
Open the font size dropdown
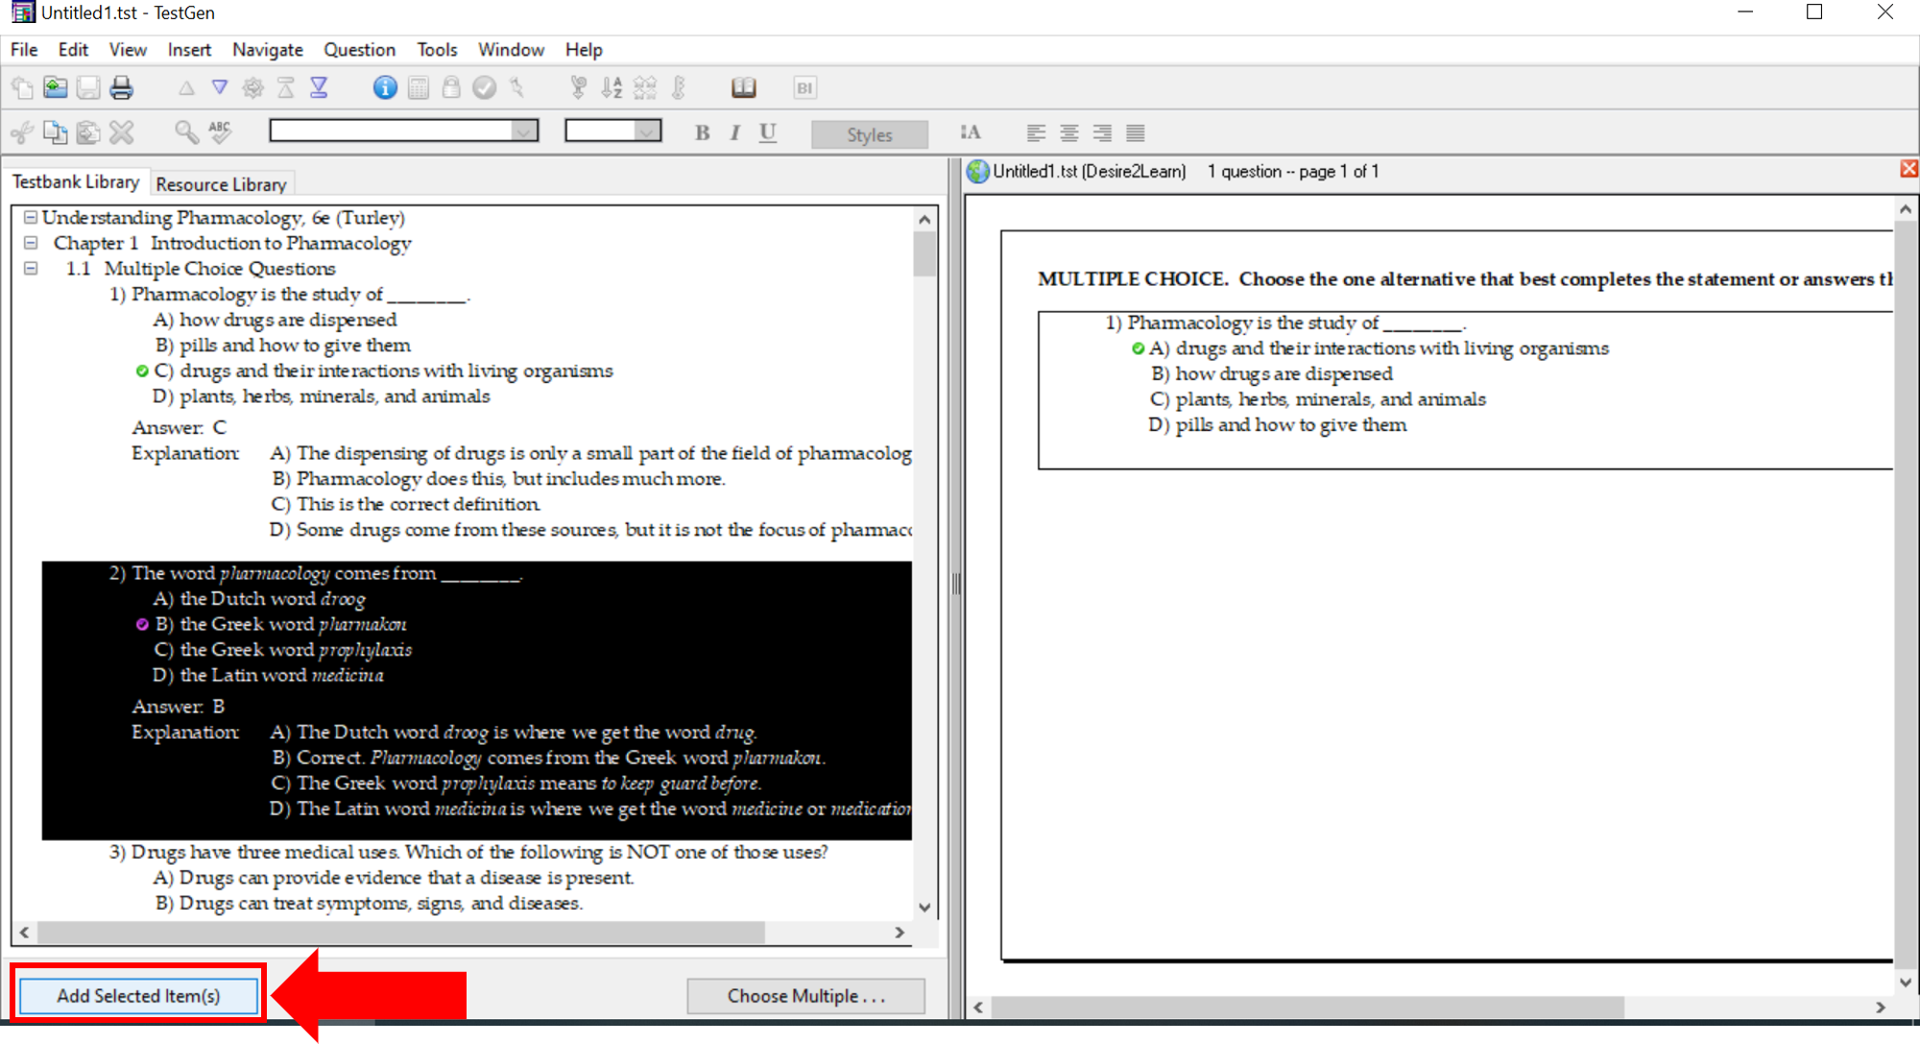648,131
